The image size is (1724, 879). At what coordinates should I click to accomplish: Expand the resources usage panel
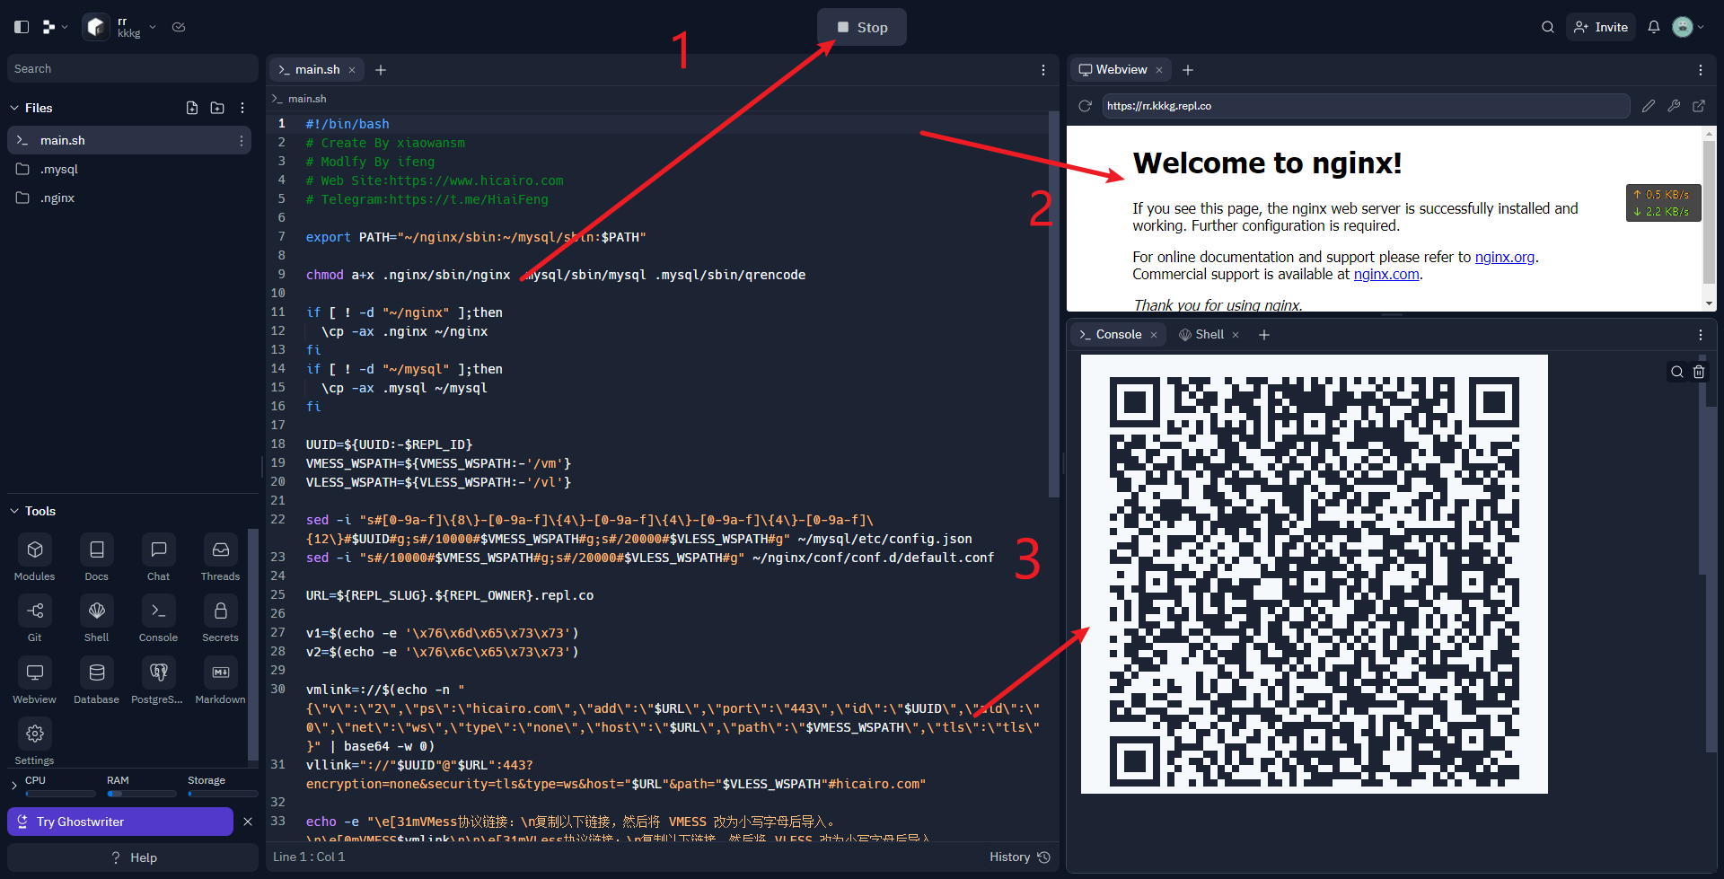(13, 786)
